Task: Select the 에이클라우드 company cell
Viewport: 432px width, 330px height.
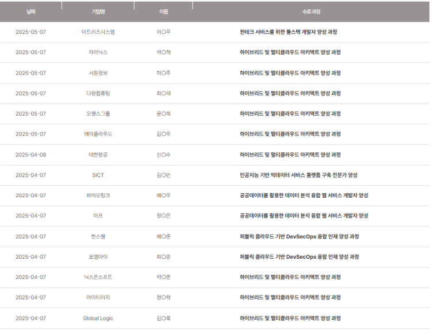Action: tap(98, 134)
